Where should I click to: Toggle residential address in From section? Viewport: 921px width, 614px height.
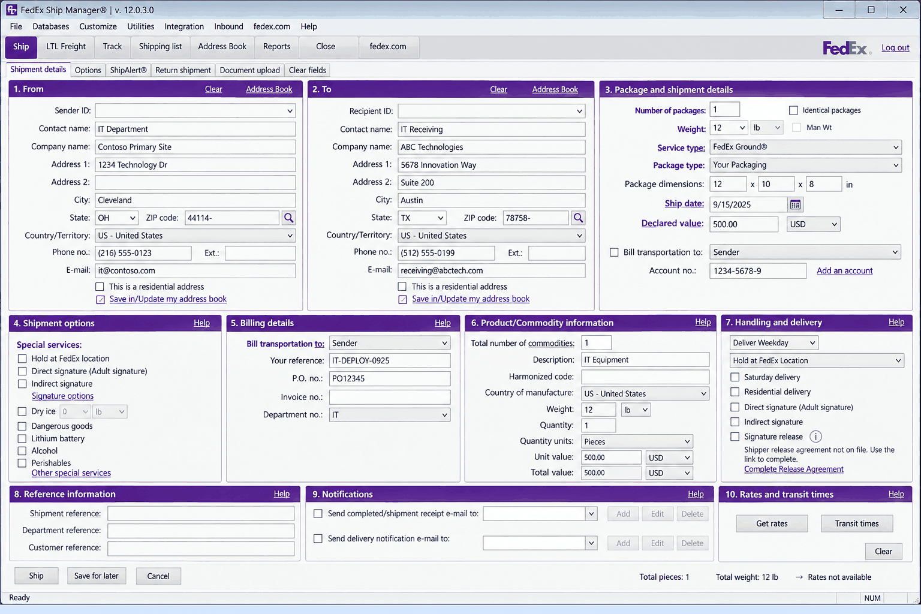pyautogui.click(x=100, y=287)
